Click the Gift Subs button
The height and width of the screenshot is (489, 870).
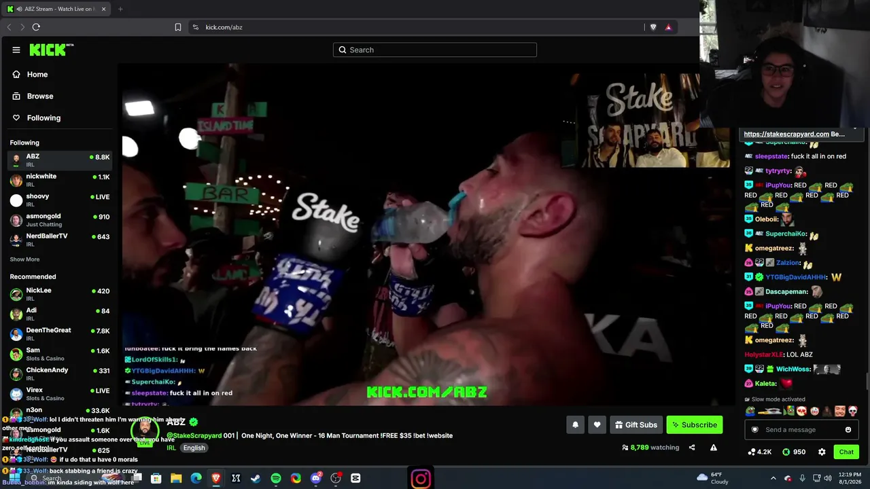tap(636, 425)
